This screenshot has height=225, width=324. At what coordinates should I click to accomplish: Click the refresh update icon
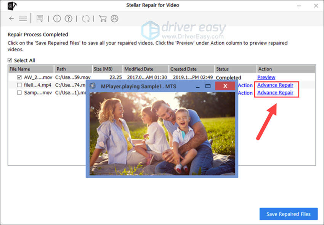tap(85, 19)
